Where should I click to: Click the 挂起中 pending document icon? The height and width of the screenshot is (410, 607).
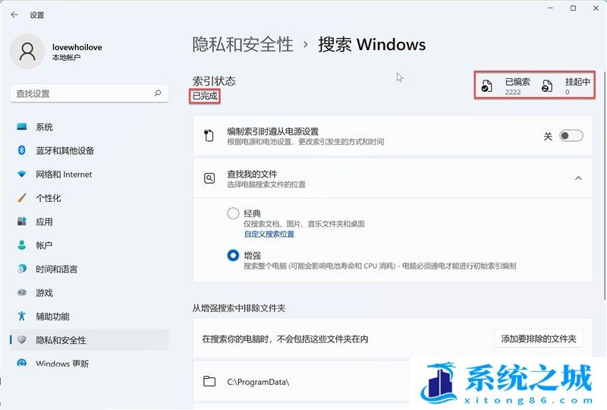tap(547, 86)
